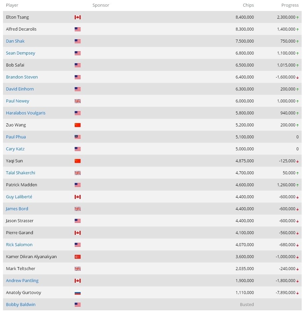Click the Sponsor column header
Screen dimensions: 304x313
coord(101,5)
